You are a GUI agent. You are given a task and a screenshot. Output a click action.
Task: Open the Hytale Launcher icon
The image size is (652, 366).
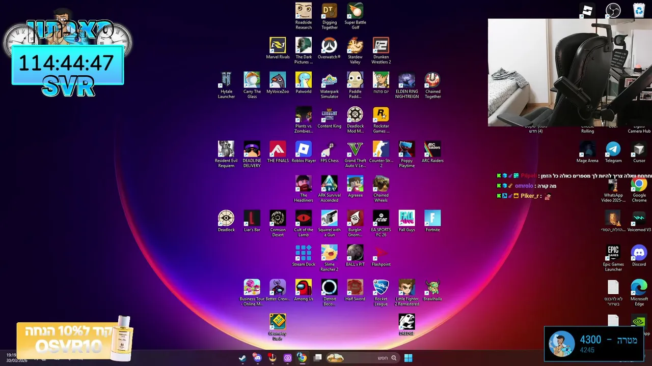pos(226,80)
